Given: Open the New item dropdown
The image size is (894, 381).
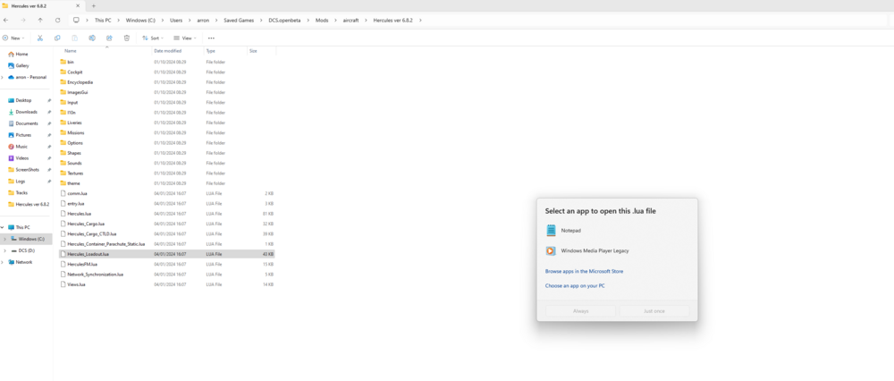Looking at the screenshot, I should point(13,38).
